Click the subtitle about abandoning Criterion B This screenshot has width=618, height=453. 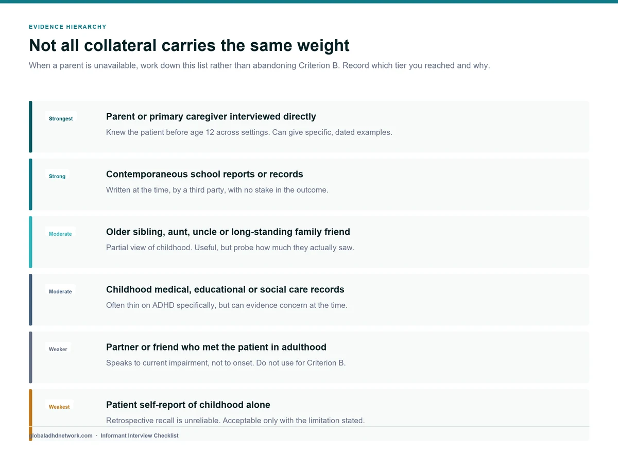[x=259, y=66]
